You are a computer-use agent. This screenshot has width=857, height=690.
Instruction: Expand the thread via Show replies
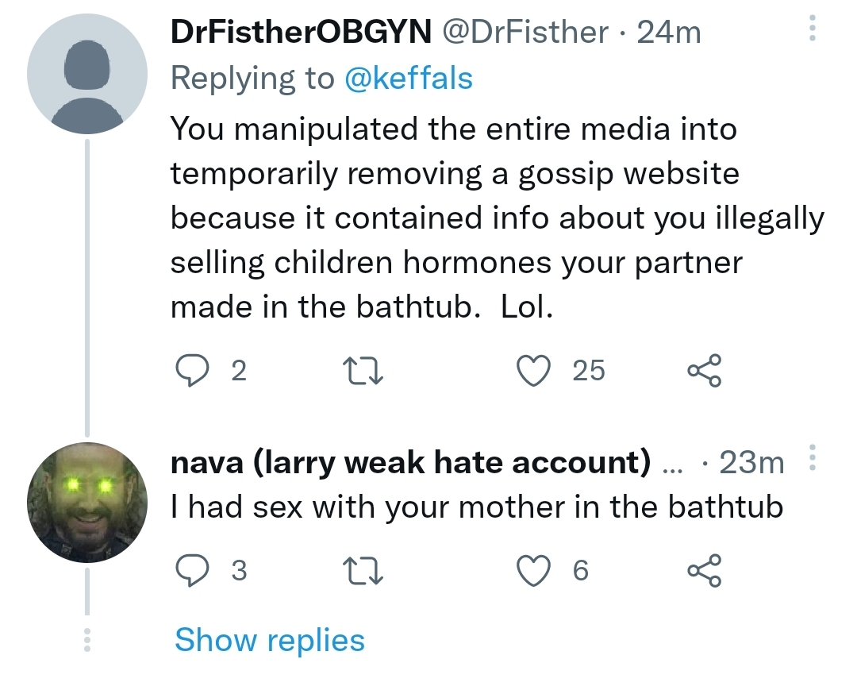coord(270,640)
